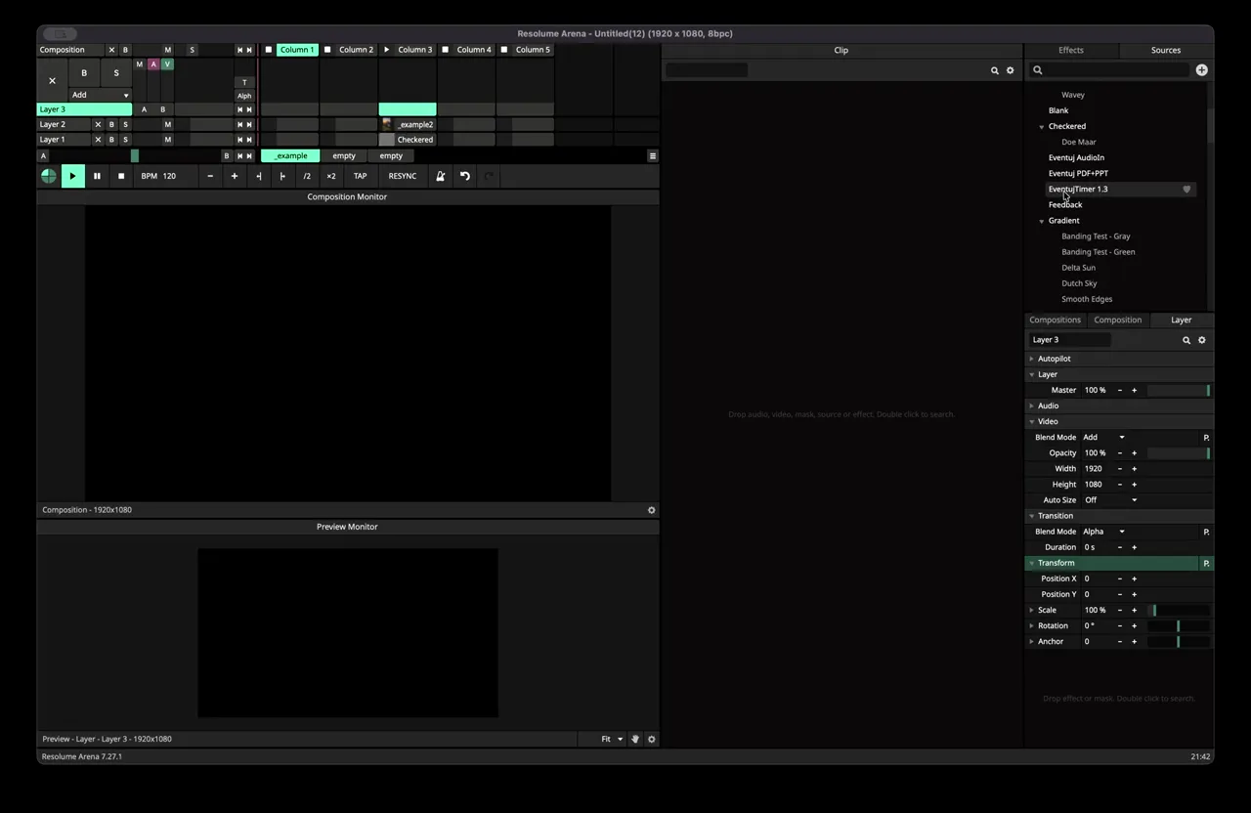Viewport: 1251px width, 813px height.
Task: Toggle Solo on Composition row
Action: tap(192, 50)
